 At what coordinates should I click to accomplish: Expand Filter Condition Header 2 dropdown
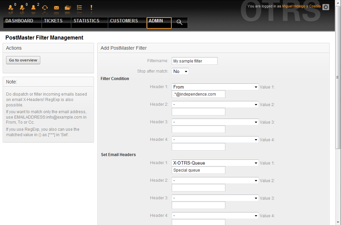click(x=215, y=104)
